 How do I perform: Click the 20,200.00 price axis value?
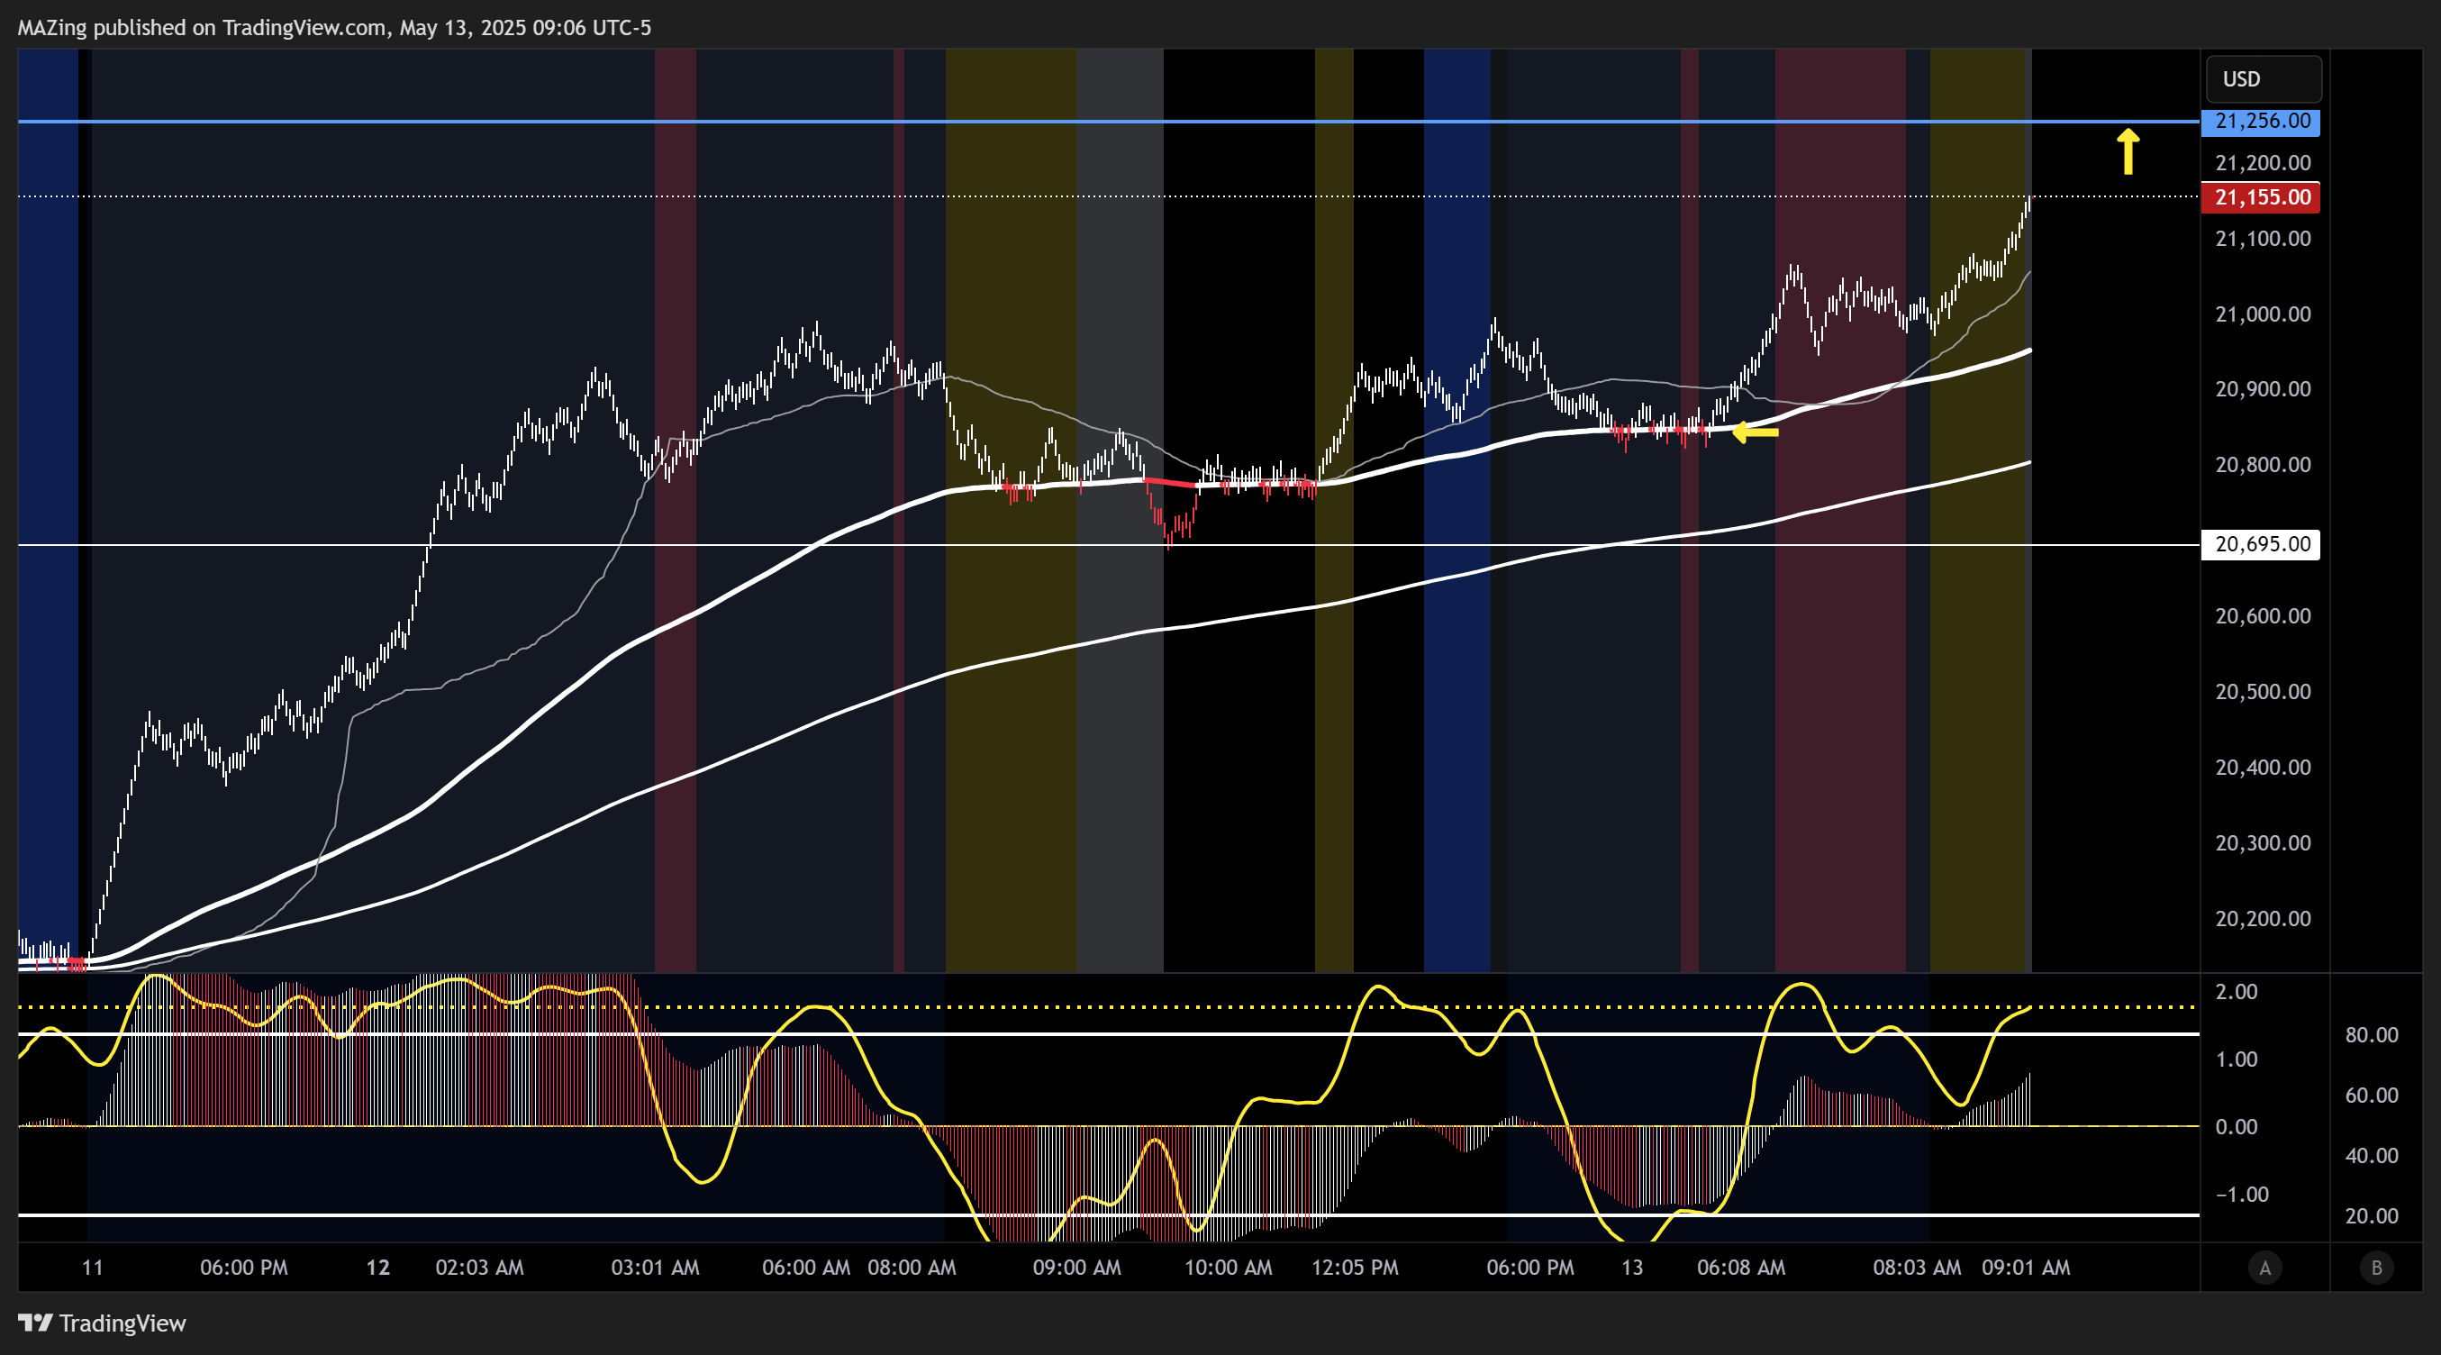[x=2263, y=919]
